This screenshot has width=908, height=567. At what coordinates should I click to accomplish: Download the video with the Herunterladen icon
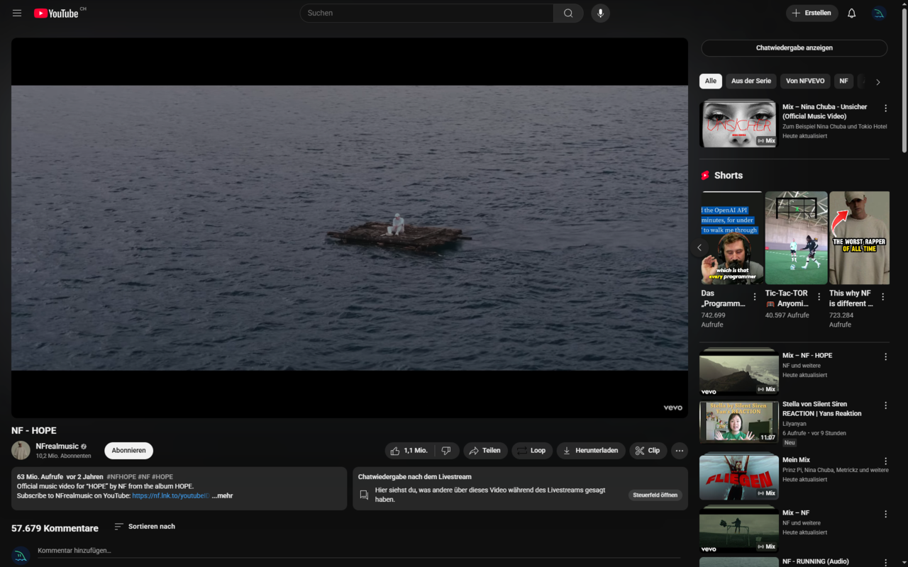coord(591,450)
